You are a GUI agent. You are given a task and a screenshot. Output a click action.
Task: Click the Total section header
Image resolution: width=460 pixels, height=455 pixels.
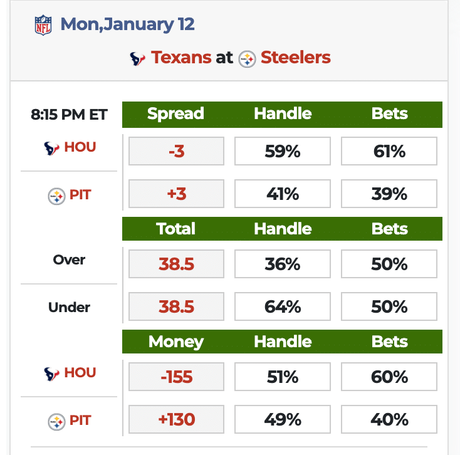(175, 229)
